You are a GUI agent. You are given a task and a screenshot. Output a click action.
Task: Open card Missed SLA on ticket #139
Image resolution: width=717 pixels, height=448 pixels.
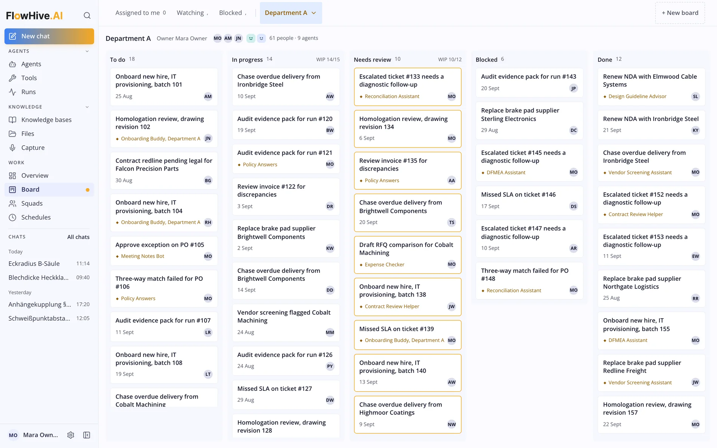pos(407,335)
